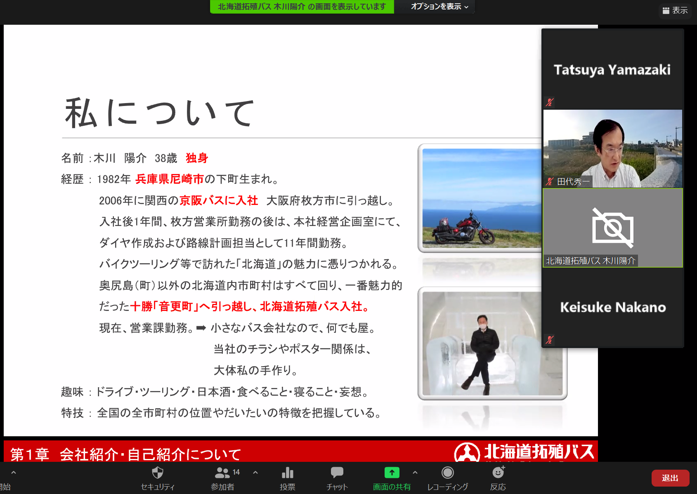Click the muted mic icon on Tatsuya Yamazaki tile

549,102
